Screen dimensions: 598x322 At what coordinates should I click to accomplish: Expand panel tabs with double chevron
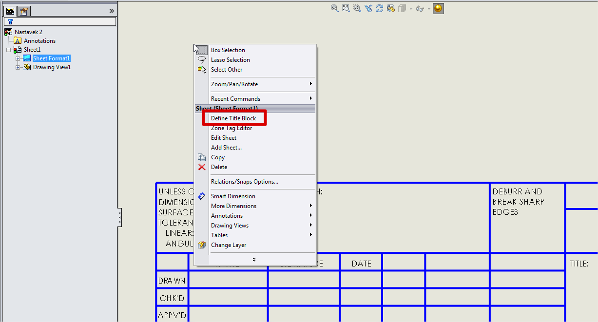click(x=112, y=11)
